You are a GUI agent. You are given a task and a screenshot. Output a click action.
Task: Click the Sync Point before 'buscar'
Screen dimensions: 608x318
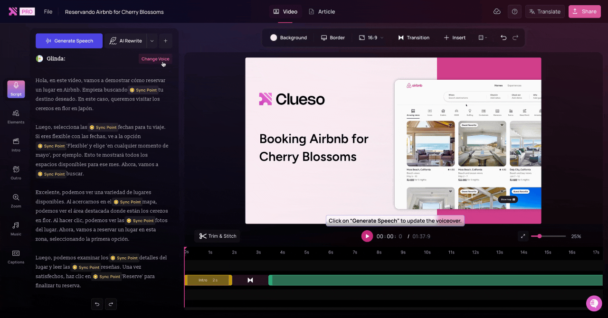(51, 174)
